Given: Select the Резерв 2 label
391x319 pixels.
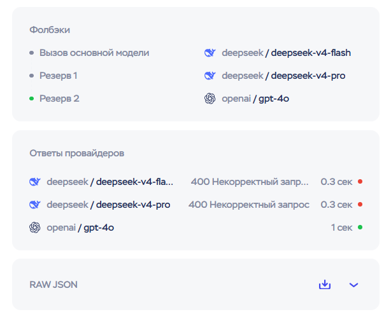Looking at the screenshot, I should [59, 98].
